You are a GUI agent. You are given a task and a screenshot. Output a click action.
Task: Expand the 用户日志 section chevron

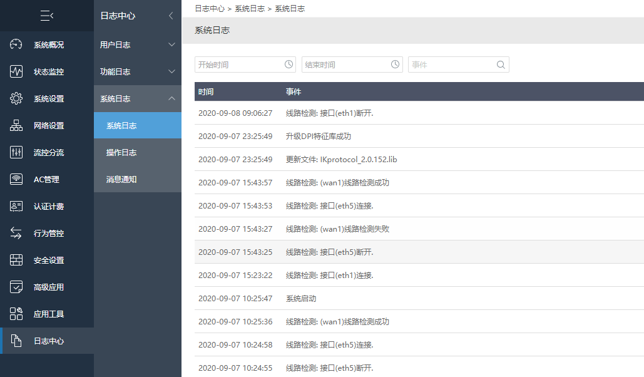(x=171, y=44)
